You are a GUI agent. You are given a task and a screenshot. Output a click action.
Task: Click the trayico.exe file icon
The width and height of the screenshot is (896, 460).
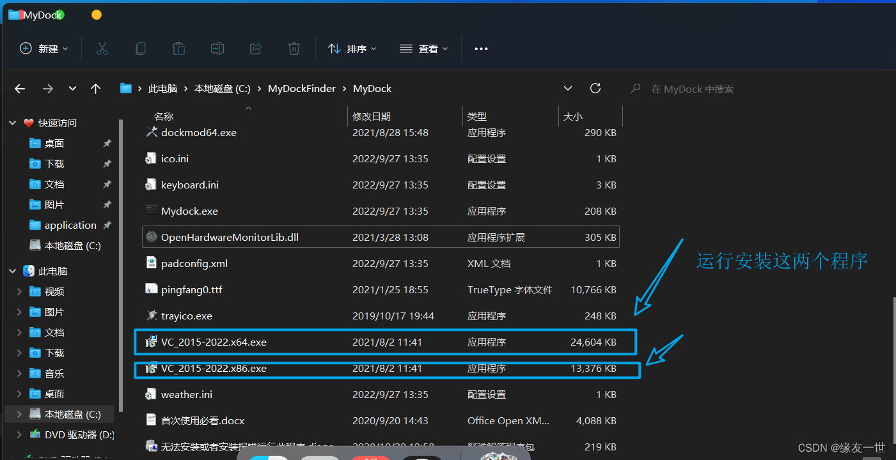pos(152,316)
